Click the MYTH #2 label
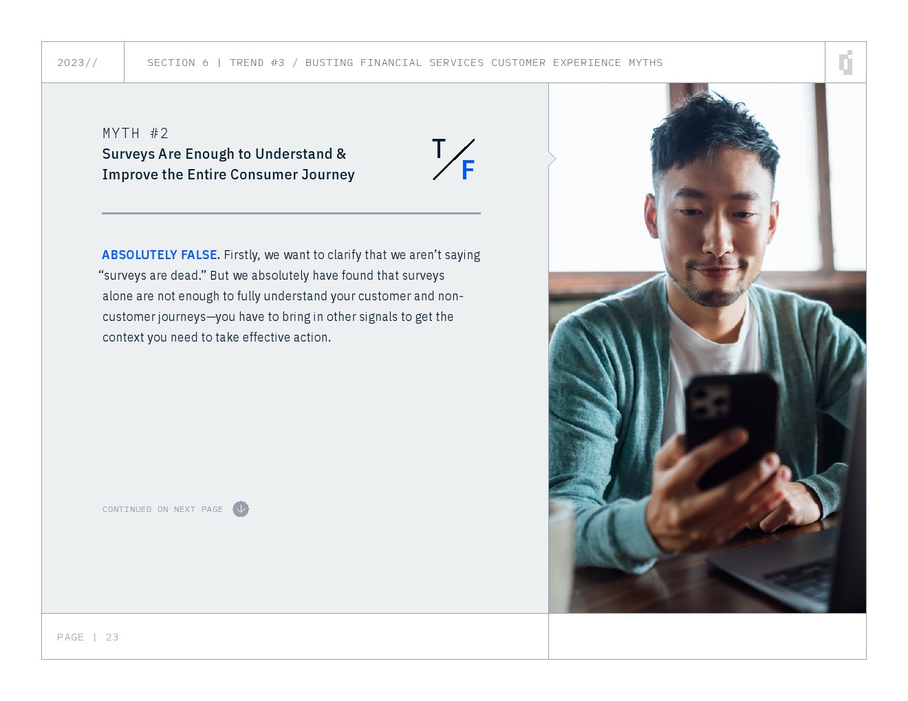The height and width of the screenshot is (701, 908). coord(136,133)
